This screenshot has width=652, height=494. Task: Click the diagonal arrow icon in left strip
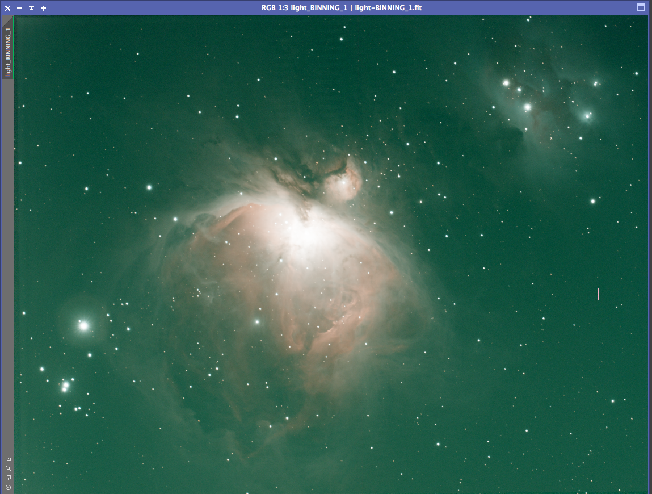(8, 459)
